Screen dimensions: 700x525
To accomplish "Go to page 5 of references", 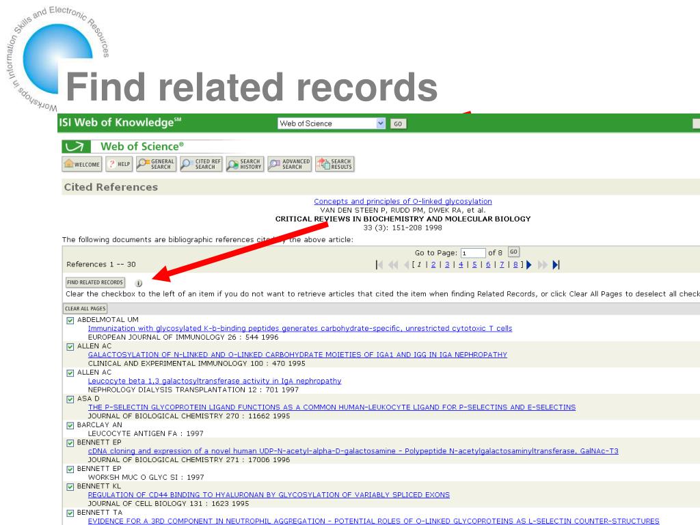I will 474,265.
